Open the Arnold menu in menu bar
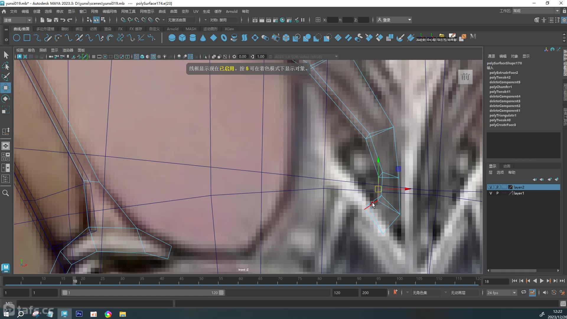Screen dimensions: 567x319 [x=232, y=11]
